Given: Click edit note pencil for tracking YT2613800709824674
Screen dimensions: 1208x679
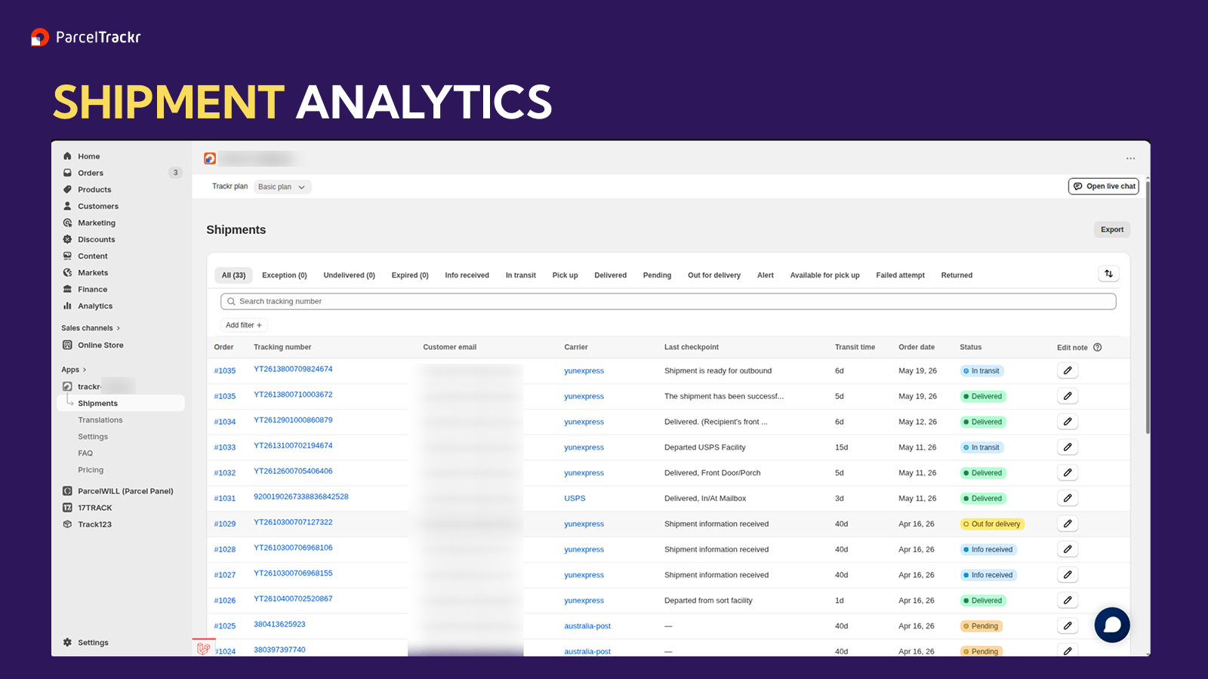Looking at the screenshot, I should point(1068,370).
